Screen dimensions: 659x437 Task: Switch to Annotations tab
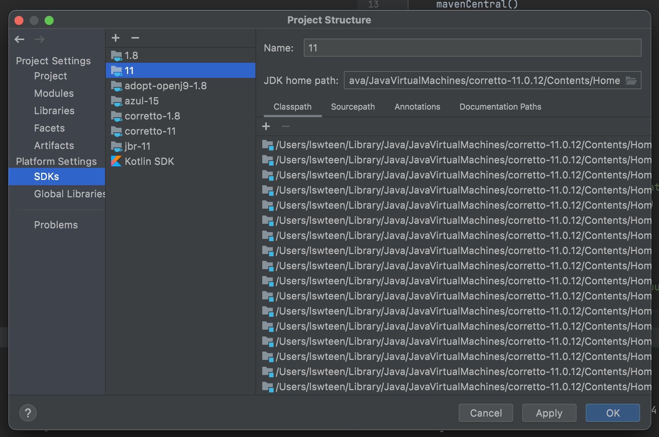[417, 107]
